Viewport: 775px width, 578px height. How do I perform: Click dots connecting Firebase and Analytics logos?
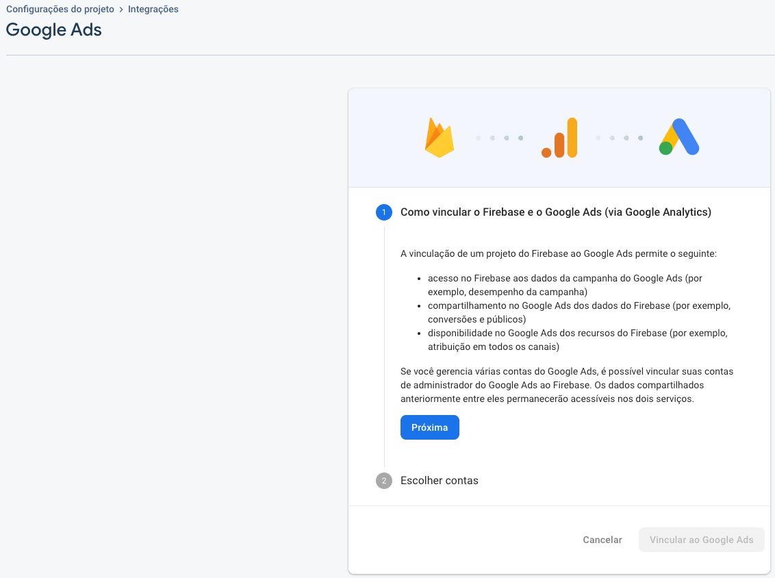coord(499,138)
